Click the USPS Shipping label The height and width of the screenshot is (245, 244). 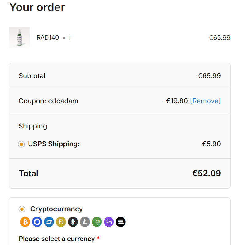[54, 144]
